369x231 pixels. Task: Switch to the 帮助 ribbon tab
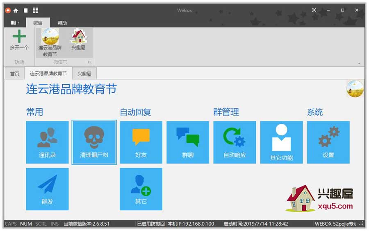click(x=62, y=23)
